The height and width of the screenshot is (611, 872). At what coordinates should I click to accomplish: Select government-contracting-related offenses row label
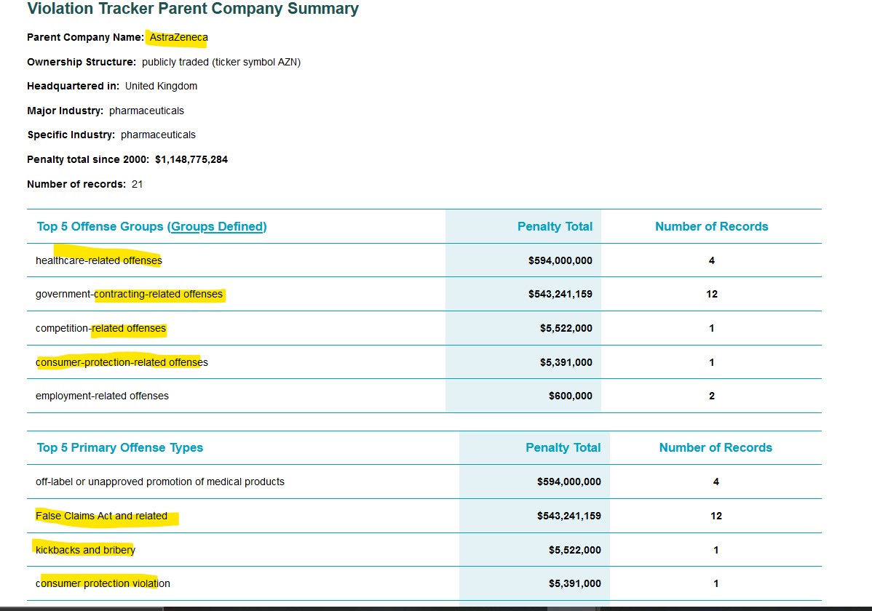pos(129,294)
